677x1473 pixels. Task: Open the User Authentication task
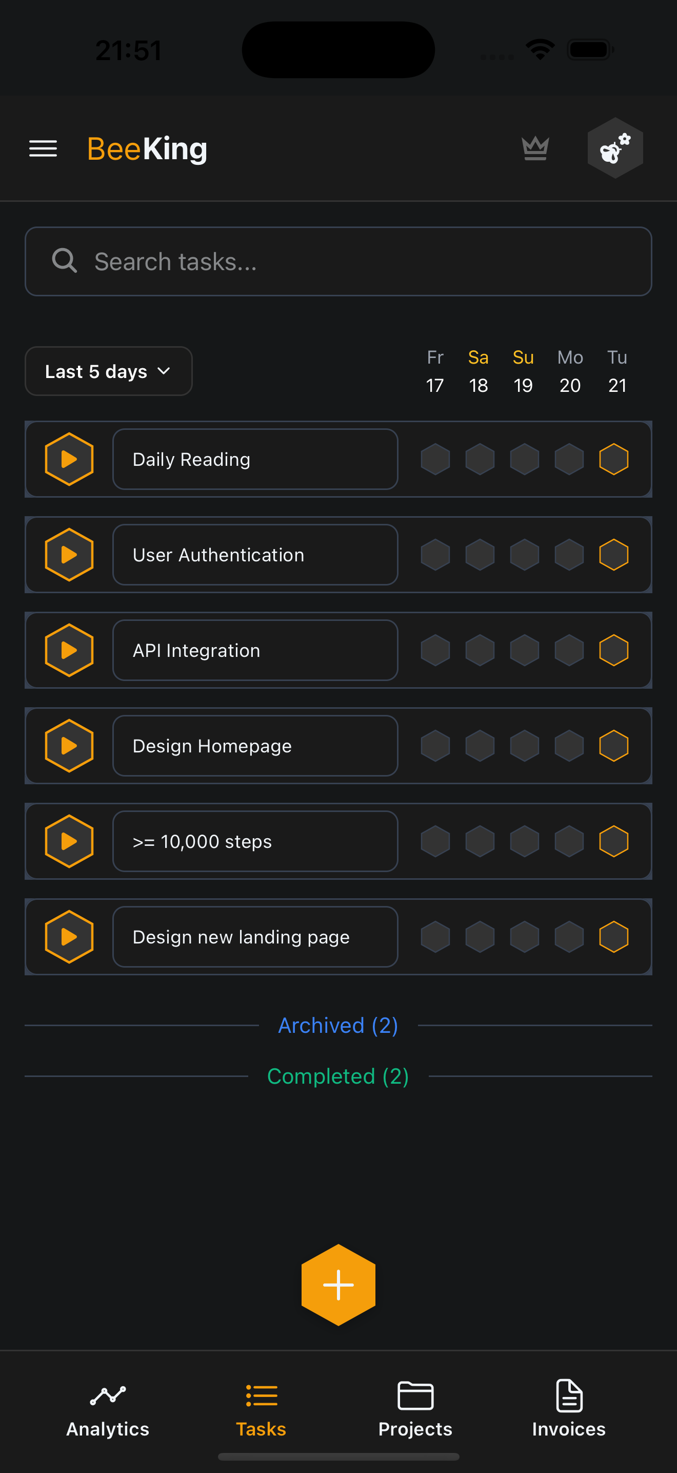click(x=255, y=555)
